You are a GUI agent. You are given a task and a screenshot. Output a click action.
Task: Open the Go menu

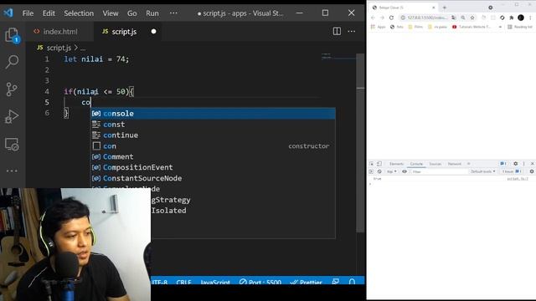[x=132, y=13]
